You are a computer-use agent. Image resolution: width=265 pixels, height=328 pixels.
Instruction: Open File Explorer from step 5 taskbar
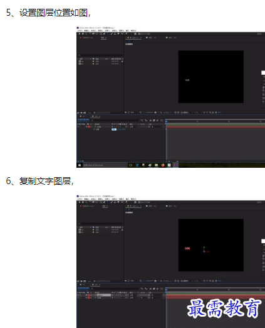[x=156, y=165]
